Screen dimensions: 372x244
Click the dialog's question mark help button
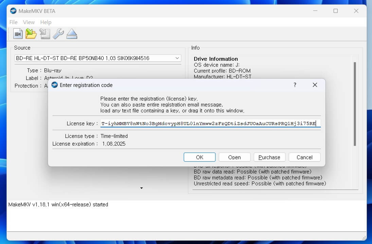(295, 85)
